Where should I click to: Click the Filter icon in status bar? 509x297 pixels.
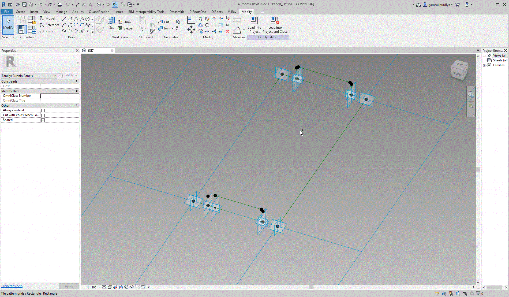(x=478, y=294)
